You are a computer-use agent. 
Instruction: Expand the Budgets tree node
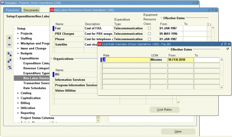pyautogui.click(x=18, y=53)
